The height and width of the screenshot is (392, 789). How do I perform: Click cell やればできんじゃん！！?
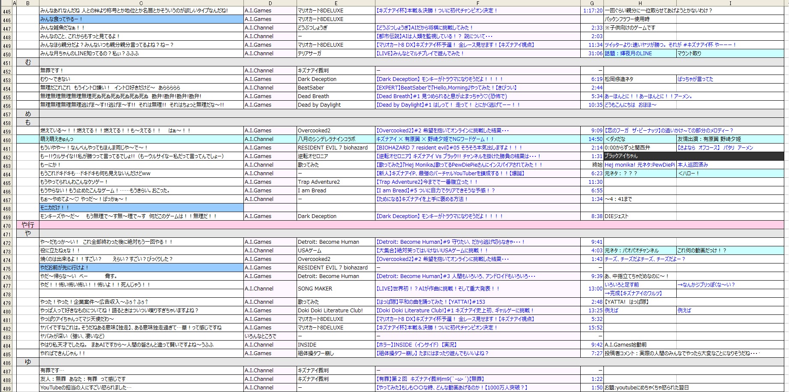[x=141, y=353]
